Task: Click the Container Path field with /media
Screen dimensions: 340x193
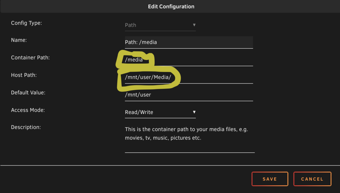Action: [189, 60]
